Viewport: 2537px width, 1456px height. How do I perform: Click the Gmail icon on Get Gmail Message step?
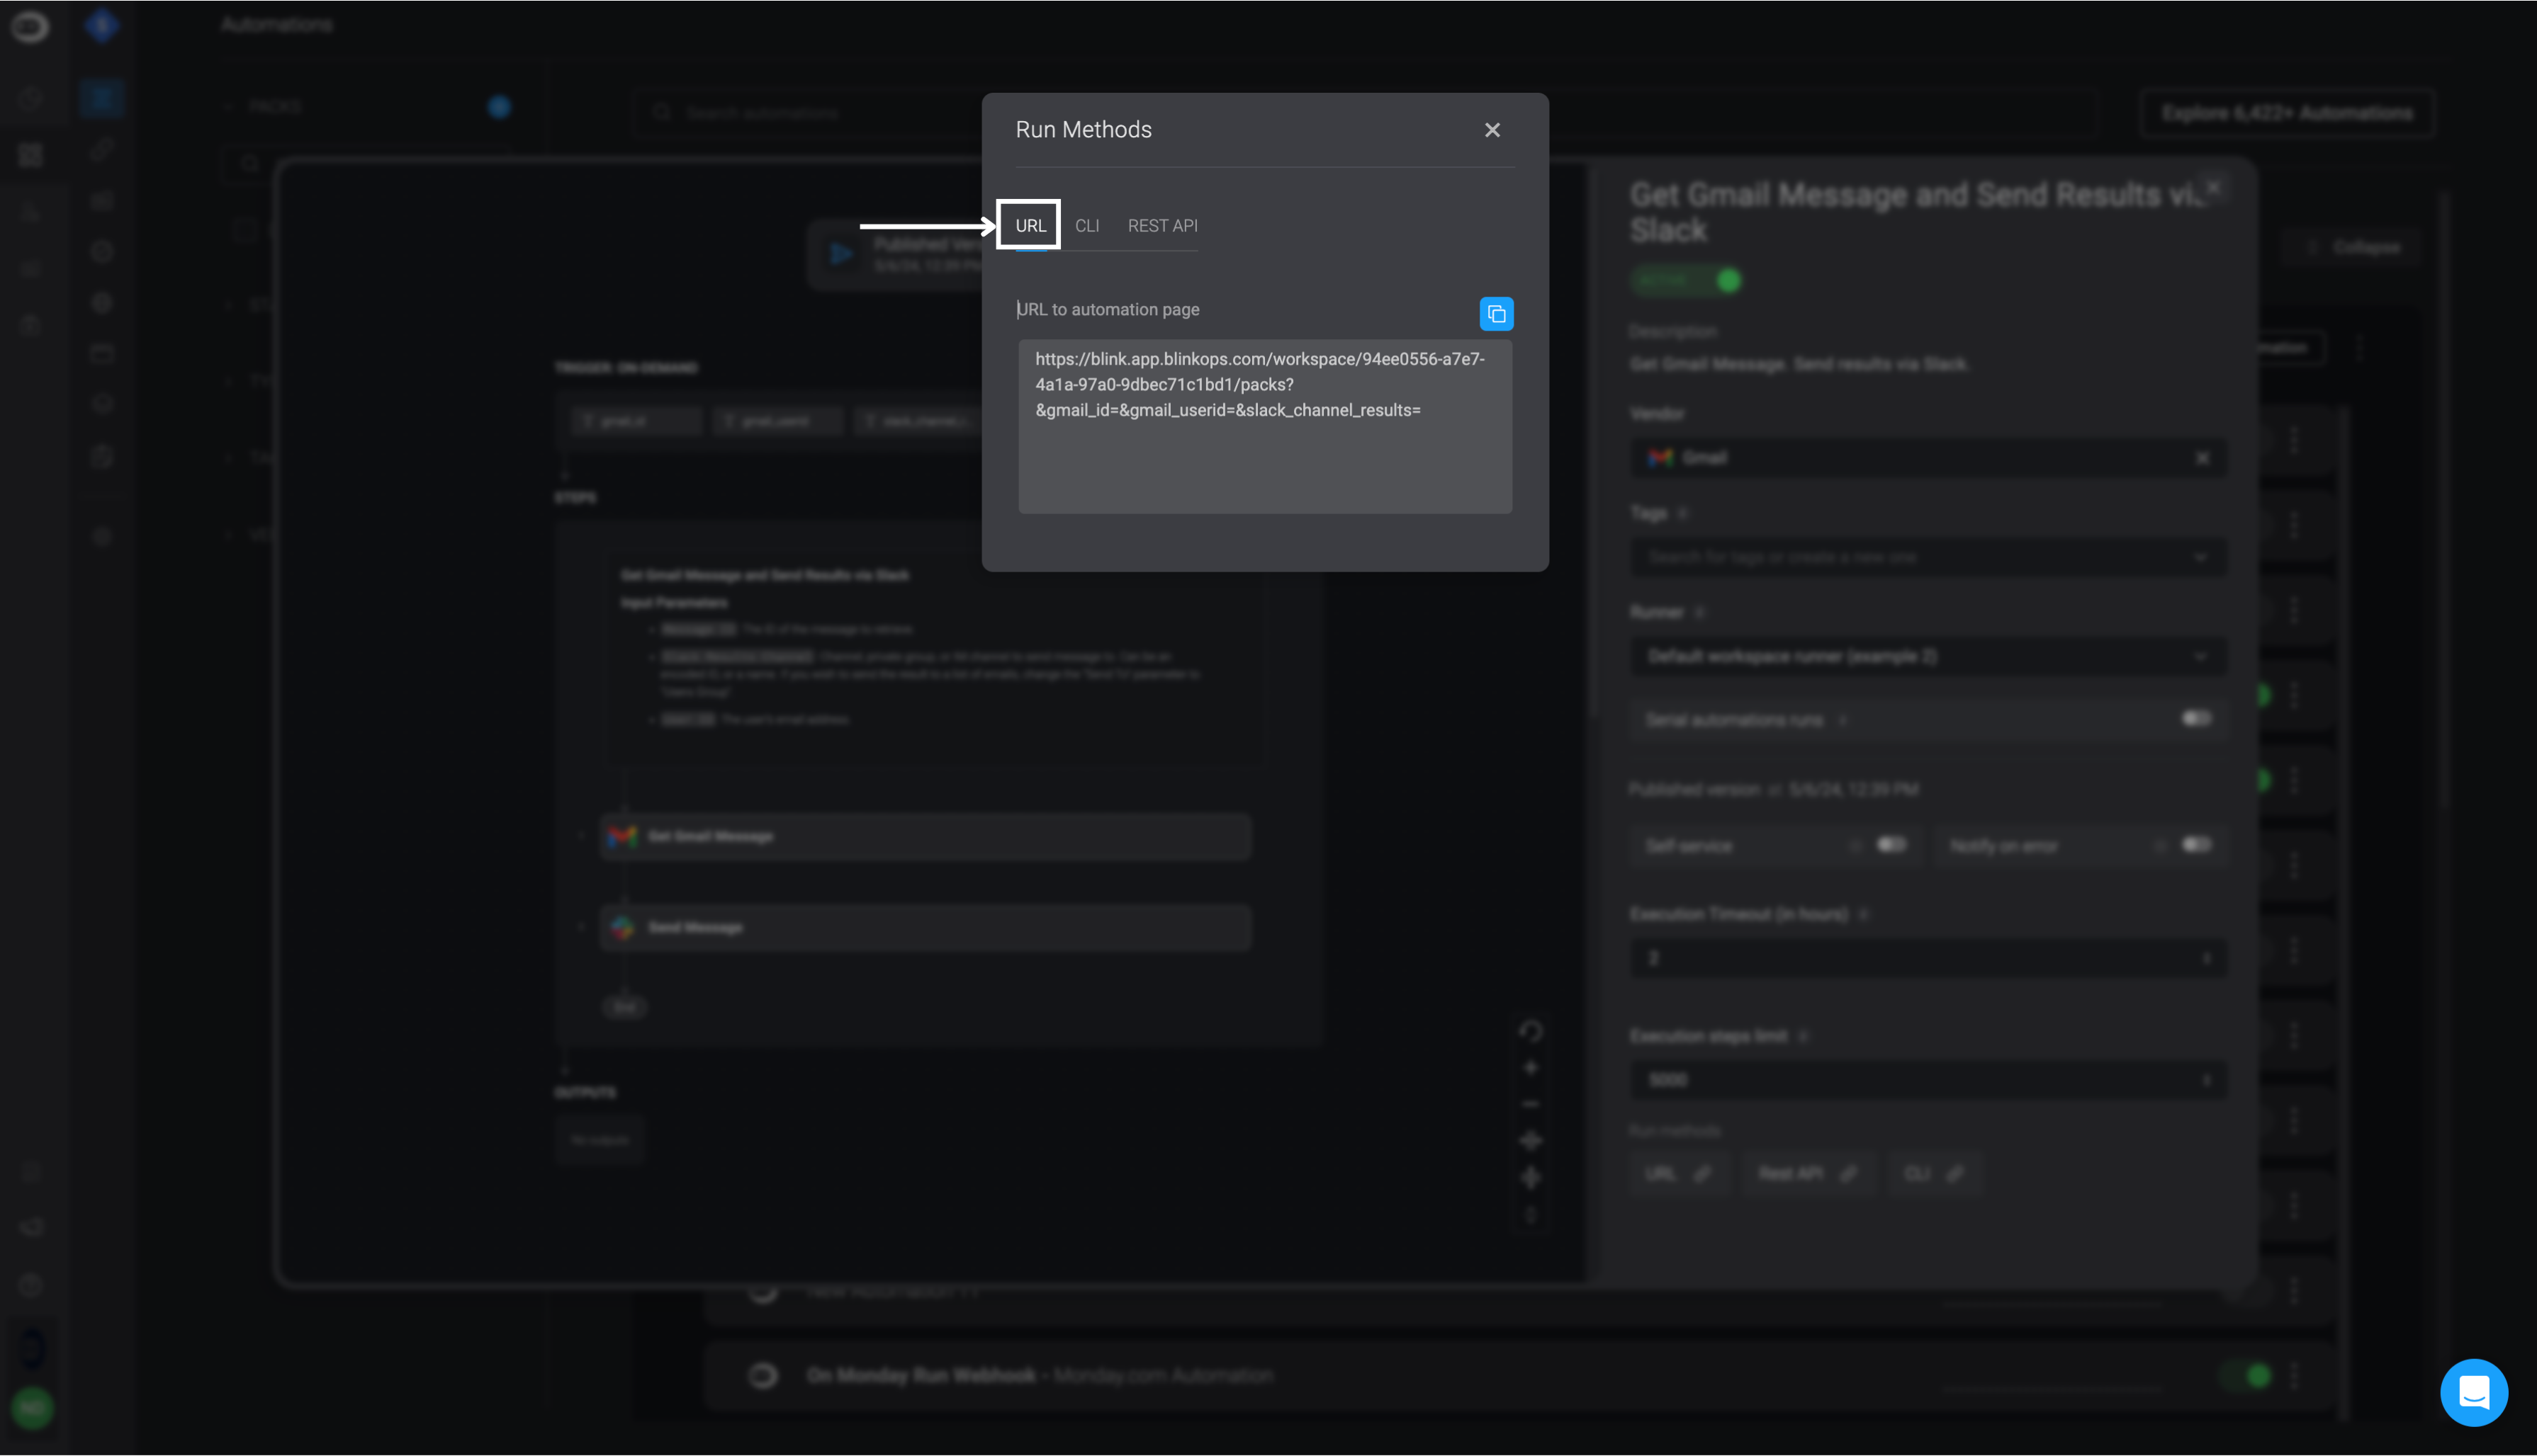(622, 836)
